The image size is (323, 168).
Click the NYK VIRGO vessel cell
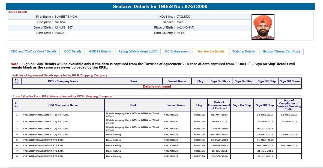click(171, 145)
